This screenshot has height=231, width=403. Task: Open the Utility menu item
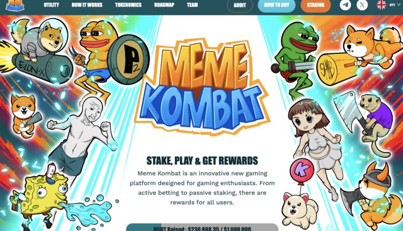[x=51, y=5]
